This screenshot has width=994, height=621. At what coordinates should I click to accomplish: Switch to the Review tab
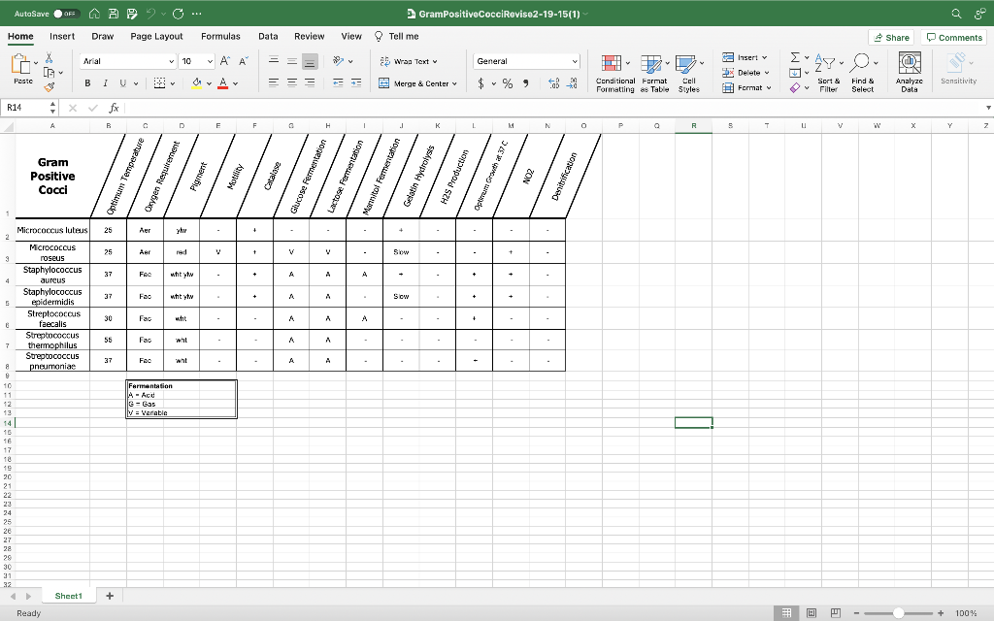click(310, 36)
